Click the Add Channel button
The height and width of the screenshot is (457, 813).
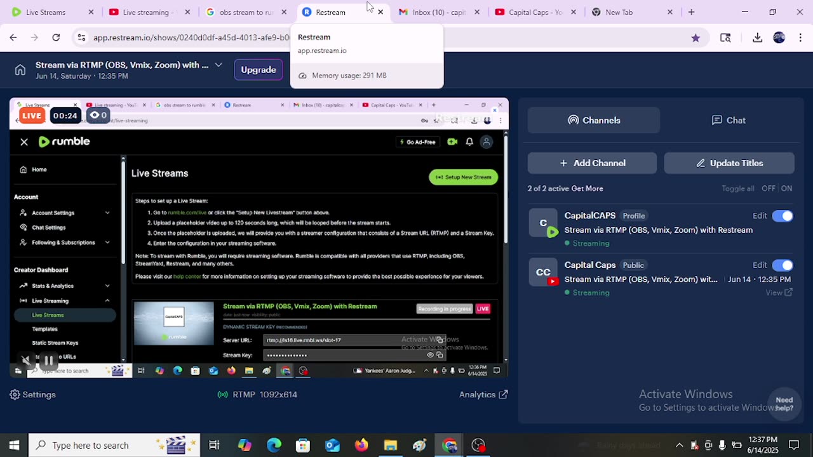tap(592, 163)
